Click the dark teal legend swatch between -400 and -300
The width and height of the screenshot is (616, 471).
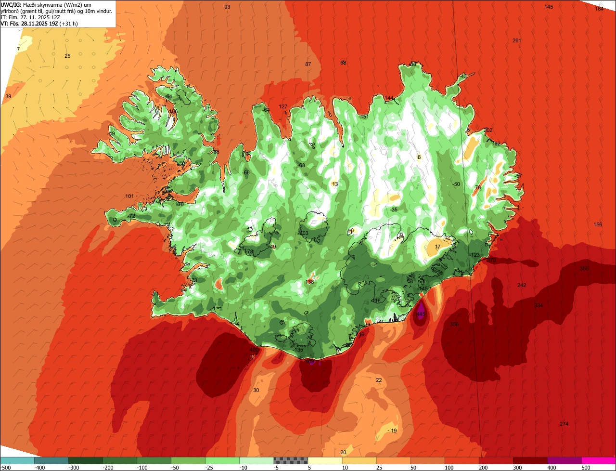click(x=51, y=460)
